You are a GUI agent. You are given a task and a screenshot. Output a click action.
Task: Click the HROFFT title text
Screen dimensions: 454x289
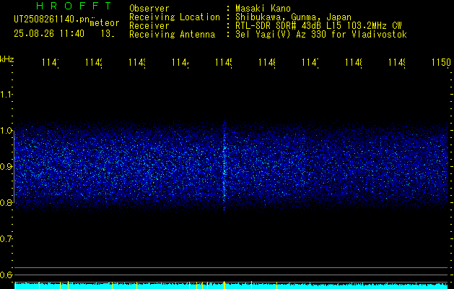coord(74,6)
